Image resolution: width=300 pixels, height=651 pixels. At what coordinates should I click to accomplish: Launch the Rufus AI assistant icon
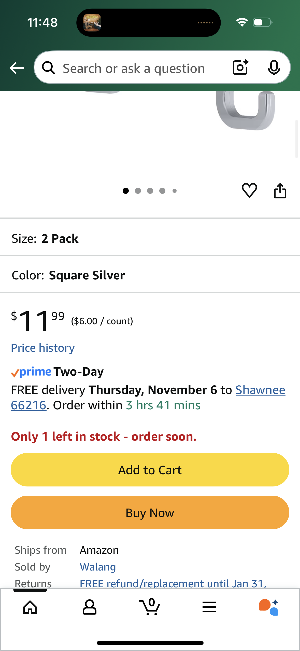[269, 607]
